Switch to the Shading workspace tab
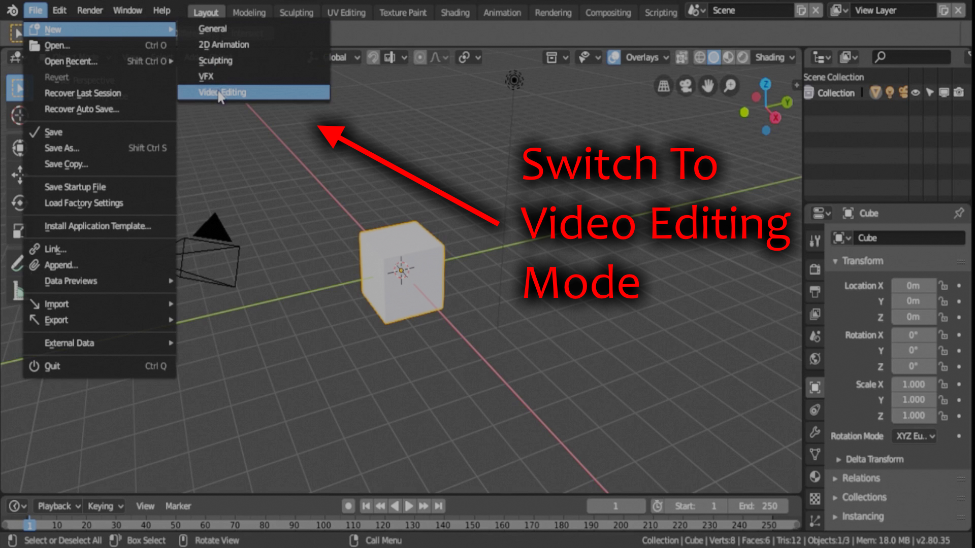This screenshot has height=548, width=975. click(454, 12)
